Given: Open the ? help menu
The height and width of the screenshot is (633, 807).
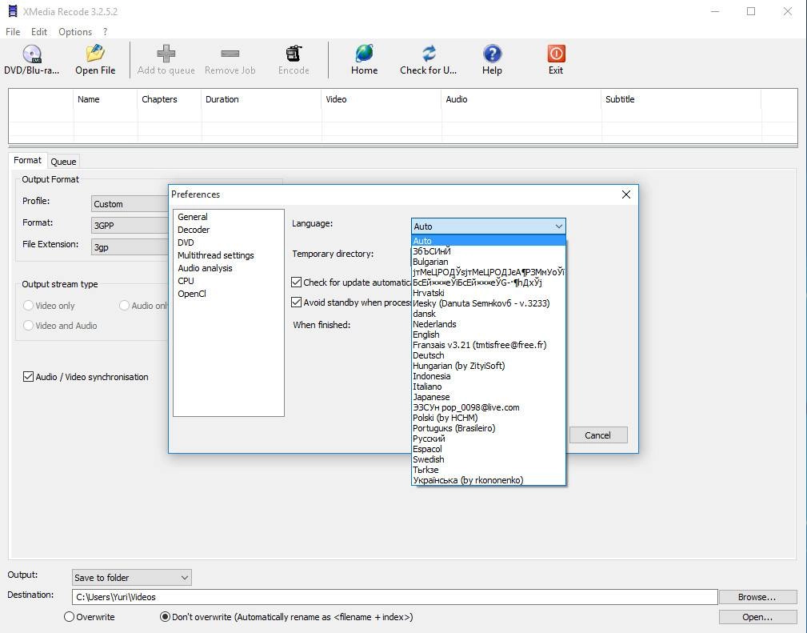Looking at the screenshot, I should (105, 31).
